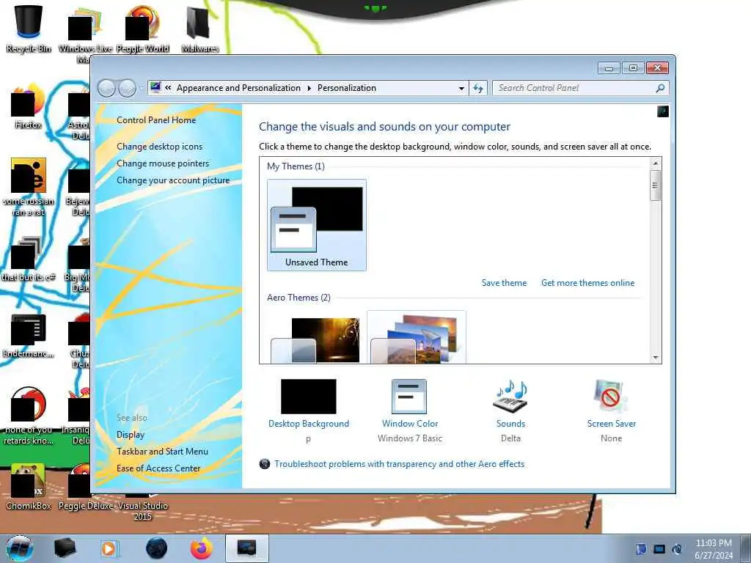Viewport: 751px width, 563px height.
Task: Click the search magnifier icon
Action: [660, 88]
